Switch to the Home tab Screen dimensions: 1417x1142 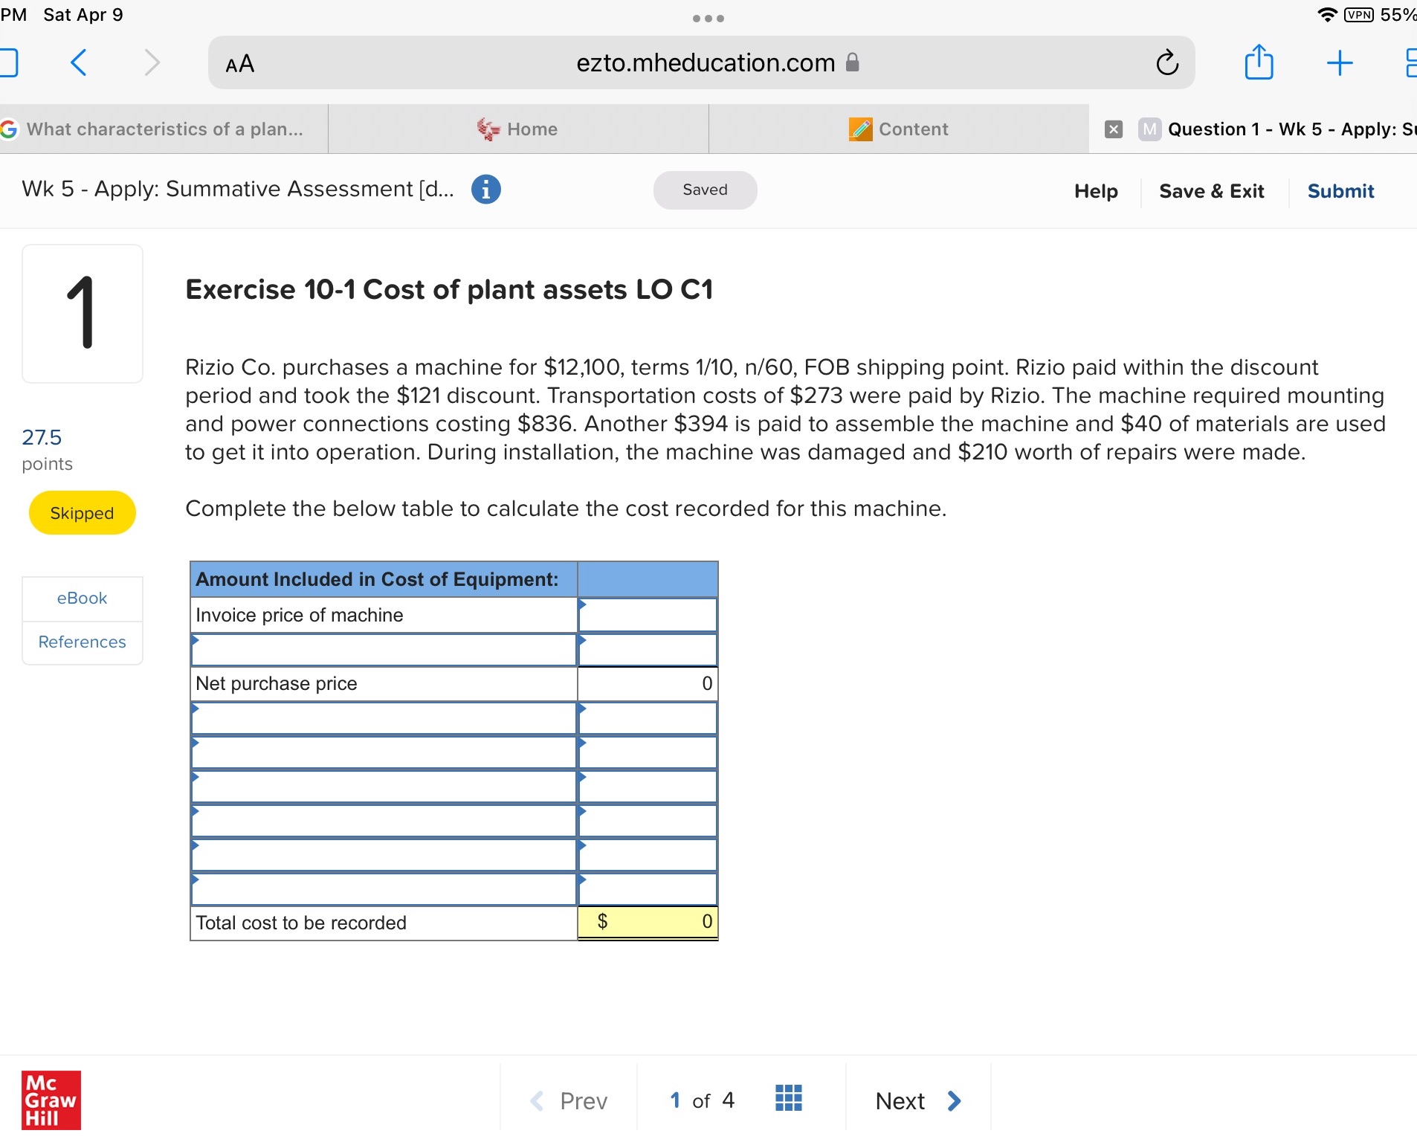tap(518, 129)
